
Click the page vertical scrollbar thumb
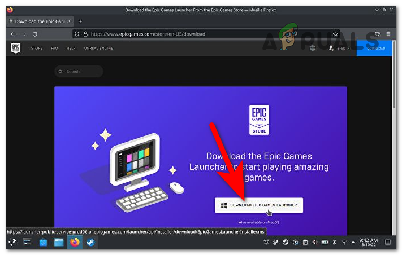tap(394, 76)
